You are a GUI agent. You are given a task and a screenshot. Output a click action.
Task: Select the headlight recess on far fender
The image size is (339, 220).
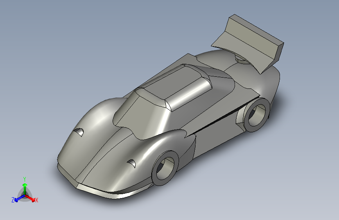point(79,132)
